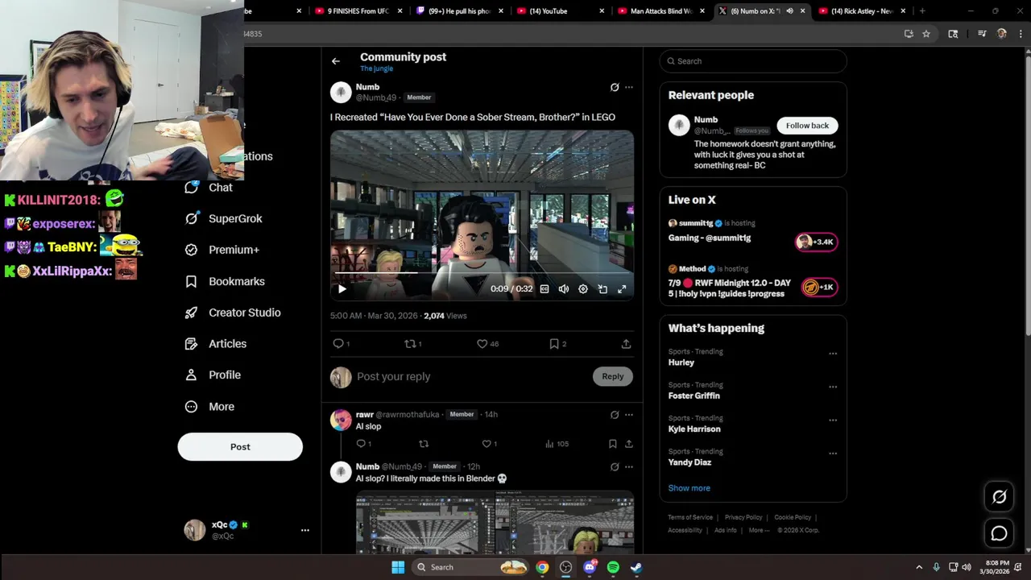Like rawr's AI slop comment
This screenshot has width=1031, height=580.
[x=487, y=444]
